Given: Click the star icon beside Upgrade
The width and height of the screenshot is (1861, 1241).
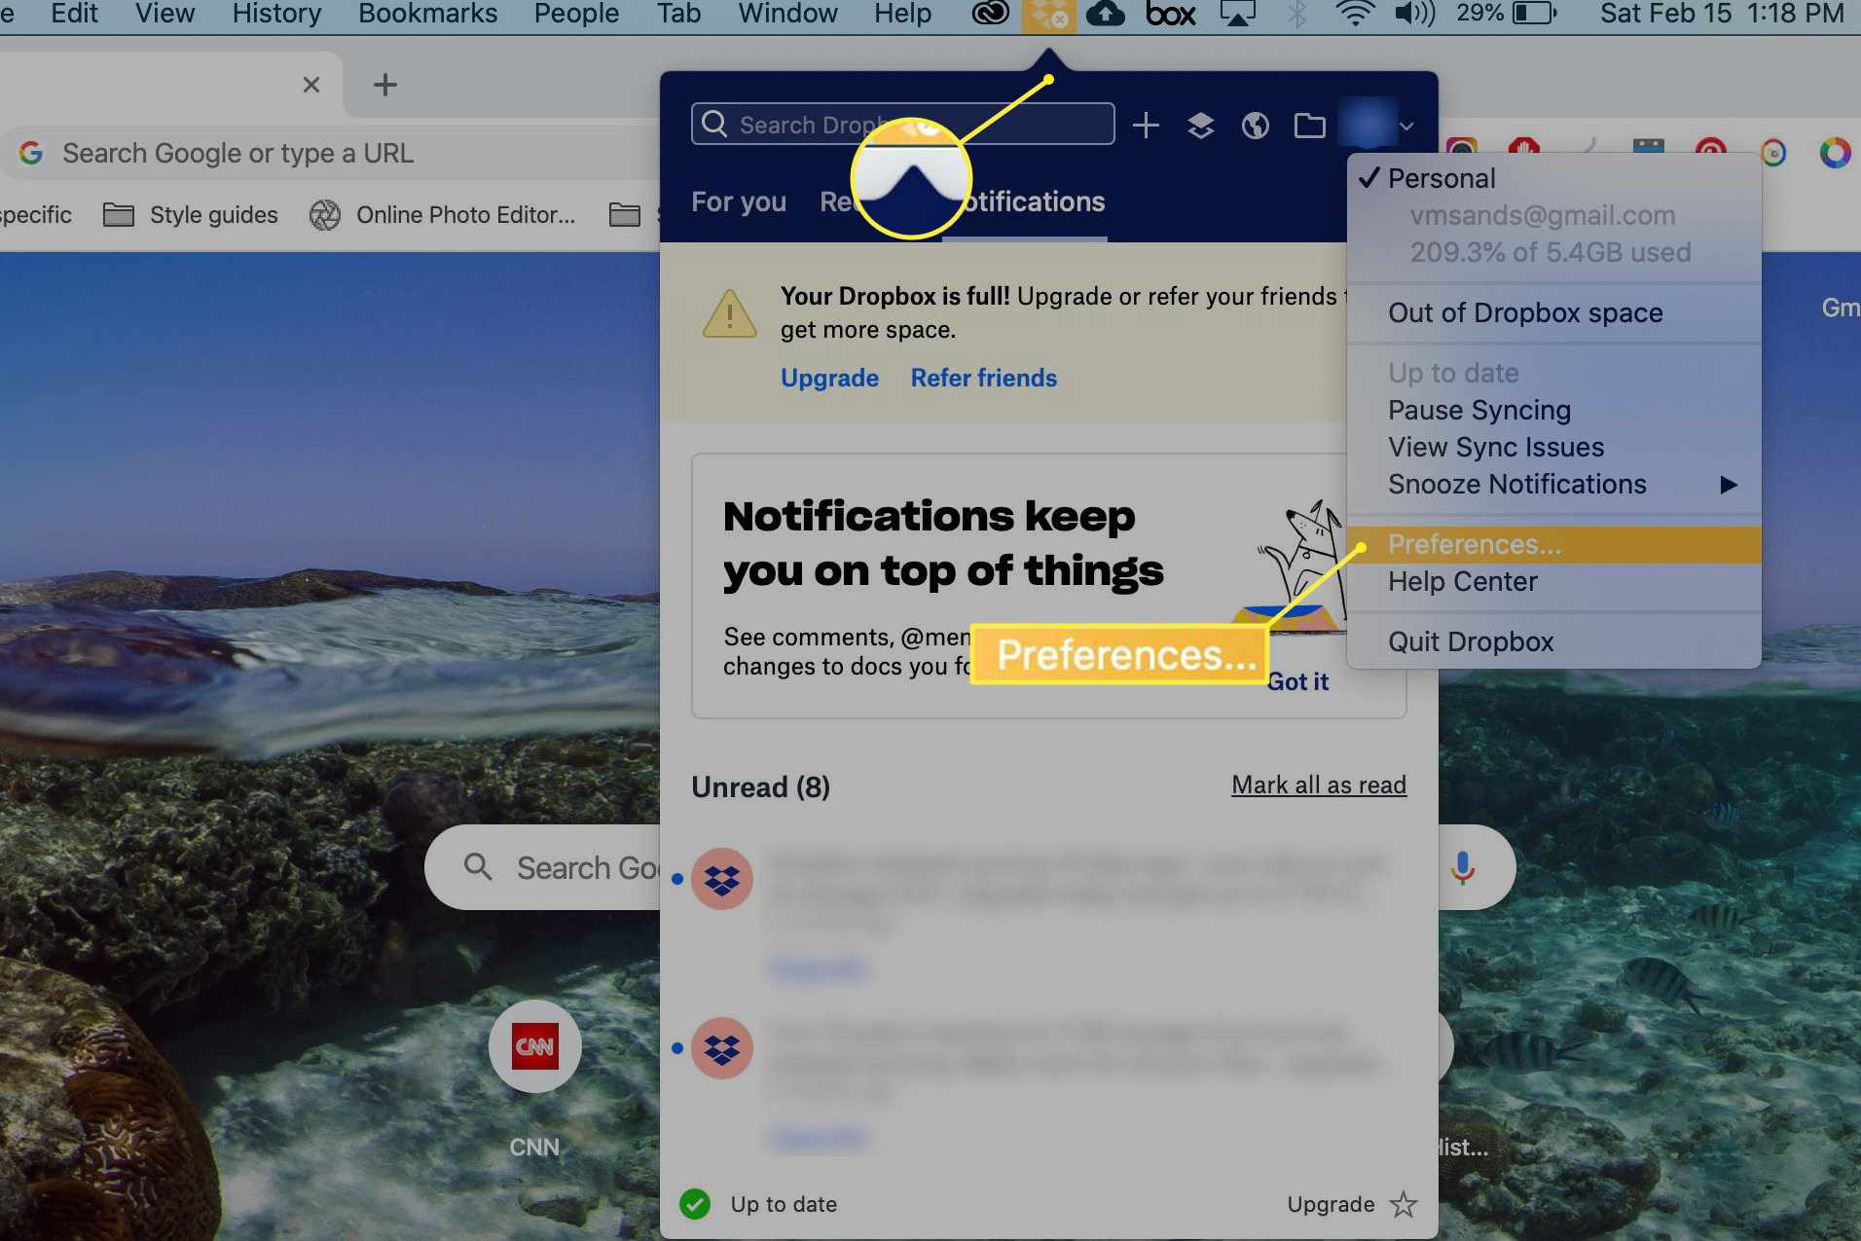Looking at the screenshot, I should (x=1403, y=1204).
